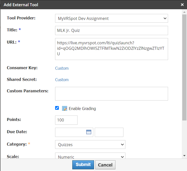
Task: Click the dialog's vertical scrollbar thumb
Action: coord(185,67)
